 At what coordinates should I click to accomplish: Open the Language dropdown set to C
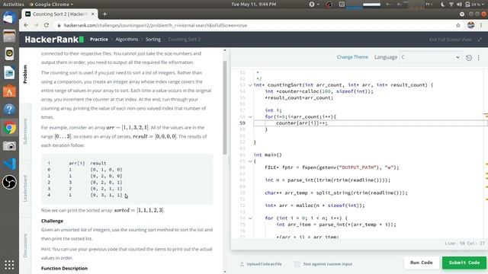click(430, 57)
